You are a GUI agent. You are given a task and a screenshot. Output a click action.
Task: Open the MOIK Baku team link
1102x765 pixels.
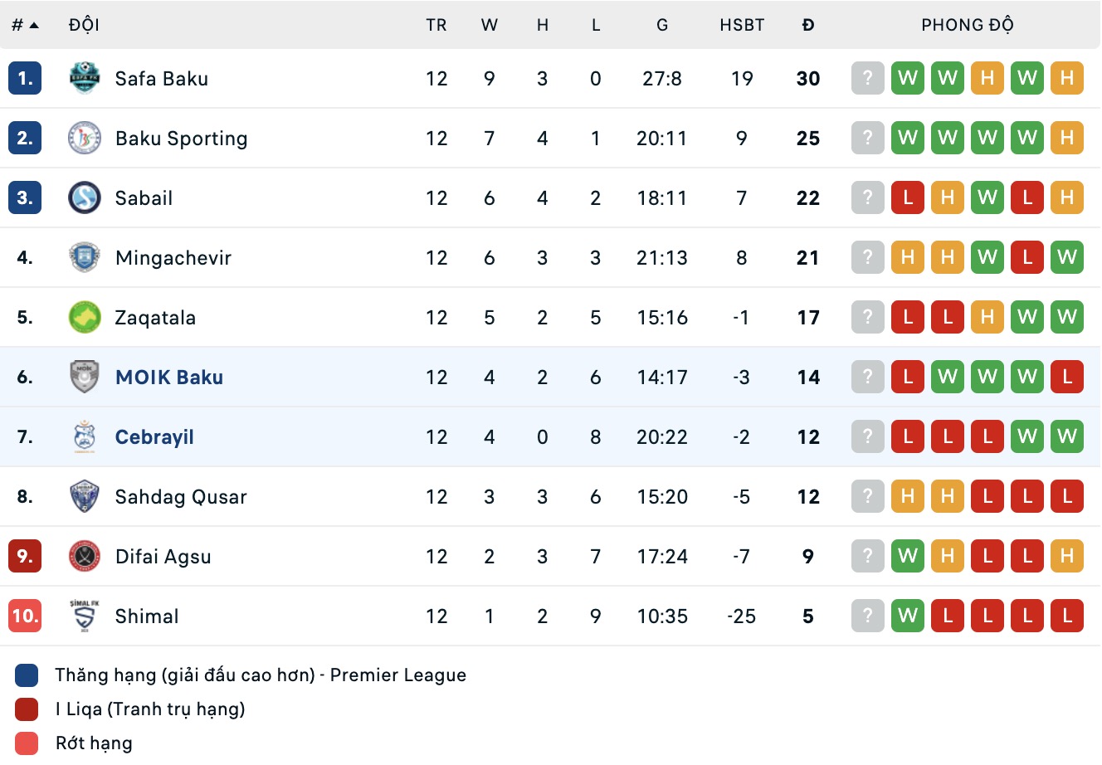point(169,378)
